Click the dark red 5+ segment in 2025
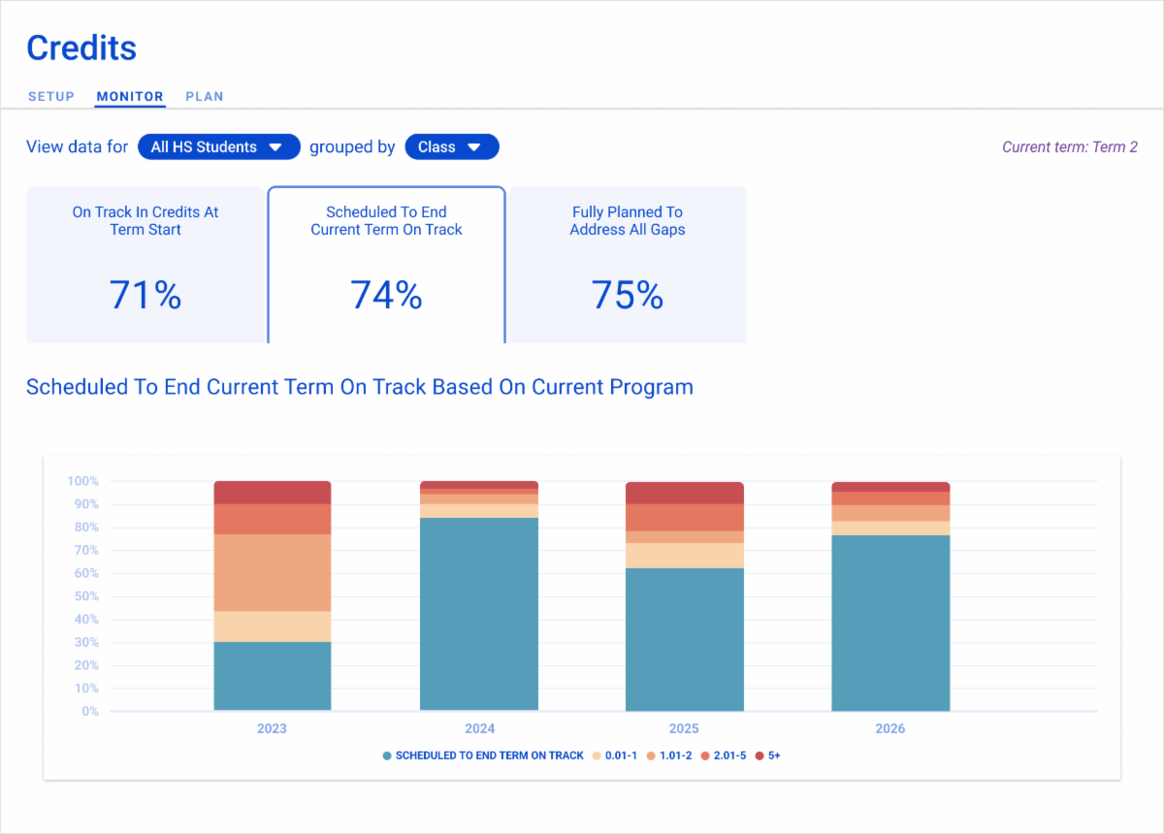 (x=684, y=493)
